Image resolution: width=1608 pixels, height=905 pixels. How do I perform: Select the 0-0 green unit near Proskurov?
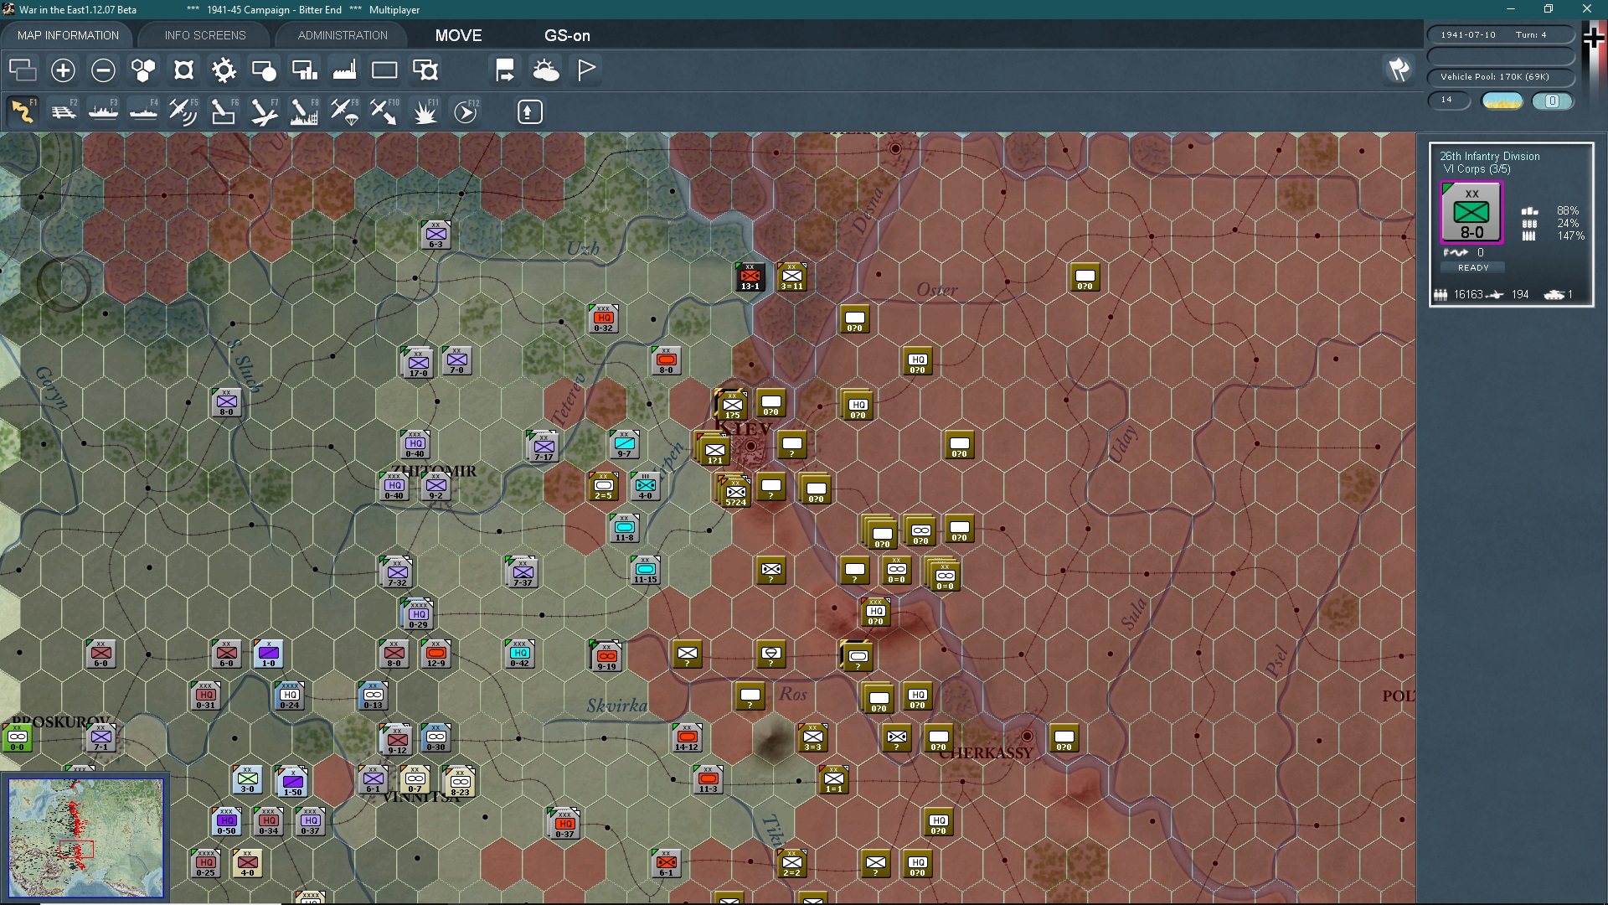(17, 737)
